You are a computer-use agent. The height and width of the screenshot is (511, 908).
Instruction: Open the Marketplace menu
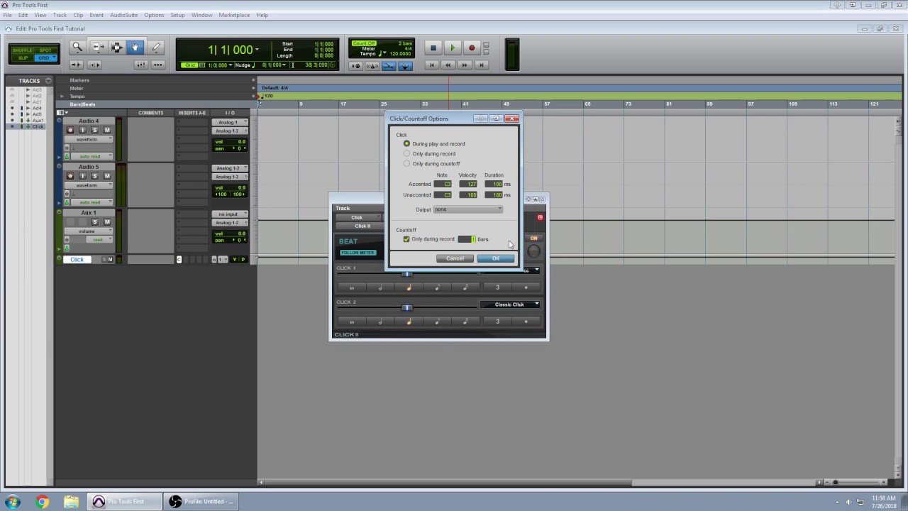coord(234,15)
